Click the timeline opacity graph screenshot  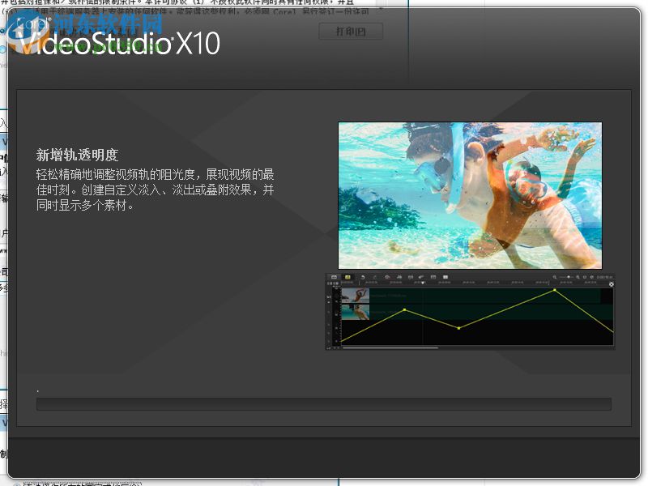click(x=470, y=311)
